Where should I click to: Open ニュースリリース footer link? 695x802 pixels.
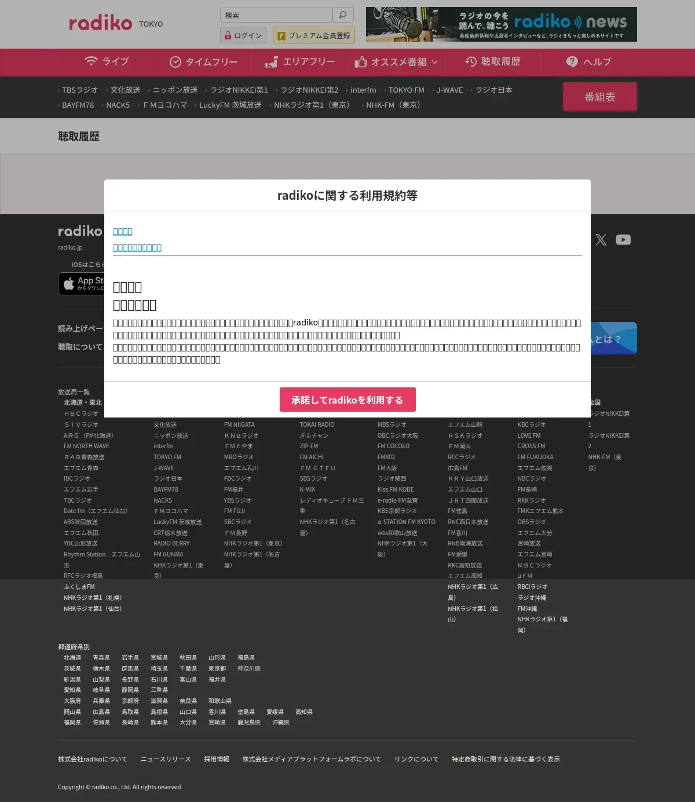[x=166, y=759]
